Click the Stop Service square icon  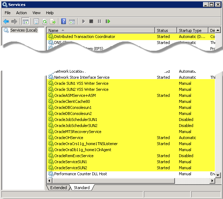(x=91, y=21)
